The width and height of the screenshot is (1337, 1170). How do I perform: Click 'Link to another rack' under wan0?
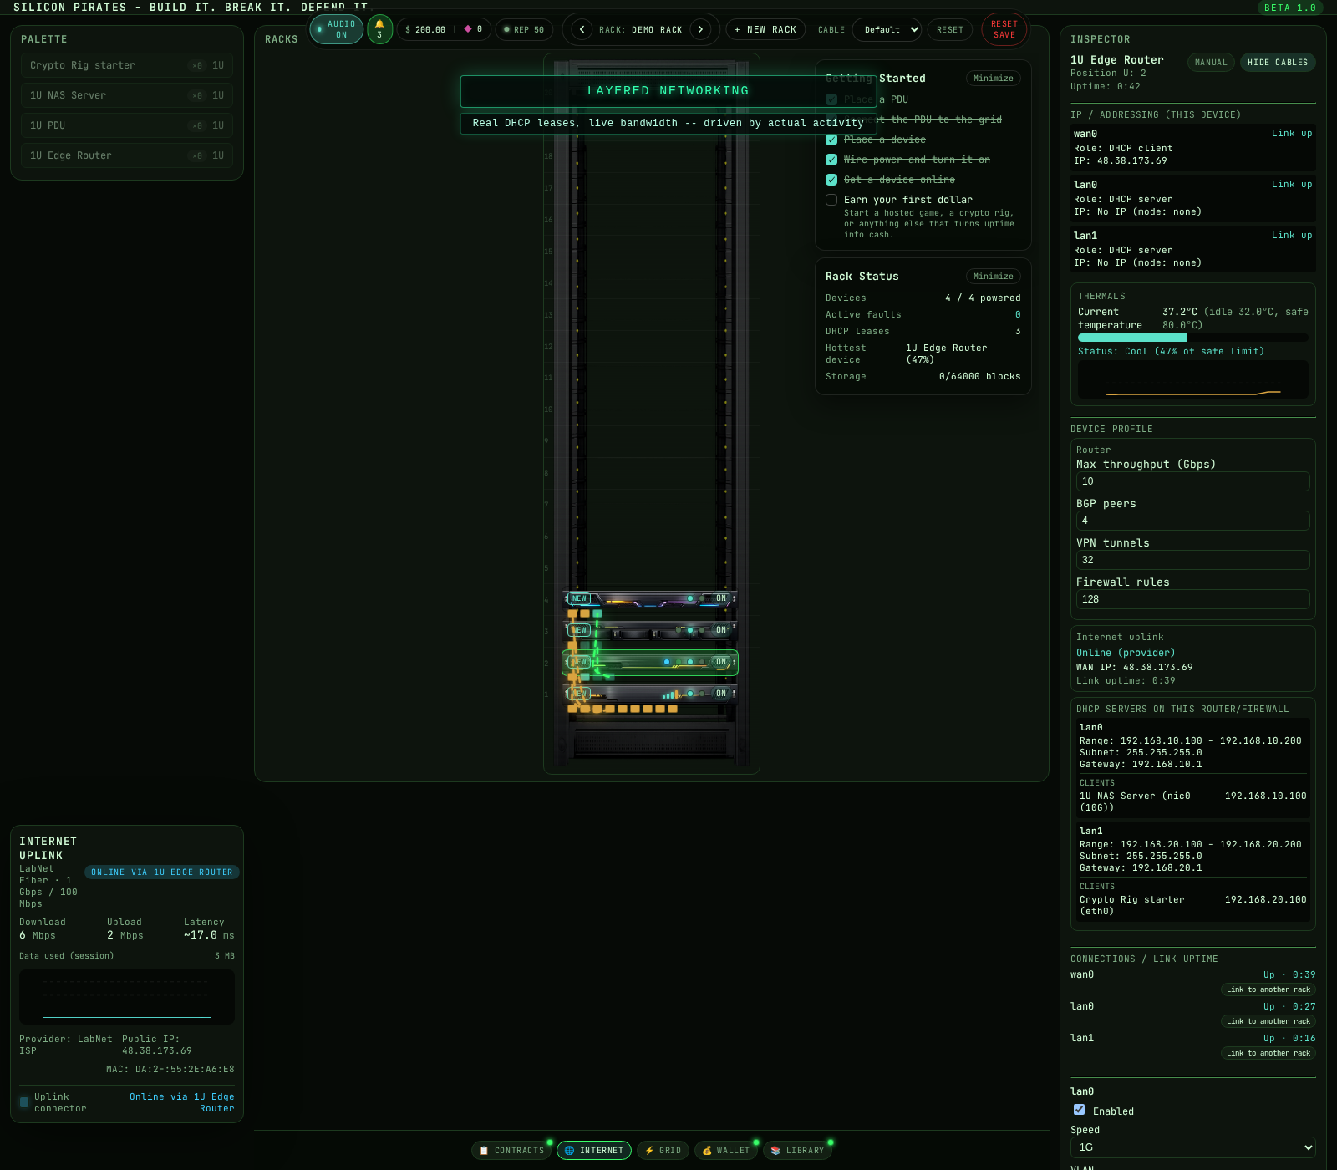tap(1268, 989)
